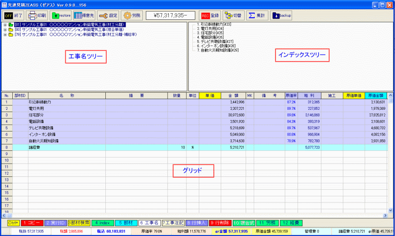This screenshot has width=395, height=236.
Task: Click grid scrollbar down arrow
Action: click(391, 210)
